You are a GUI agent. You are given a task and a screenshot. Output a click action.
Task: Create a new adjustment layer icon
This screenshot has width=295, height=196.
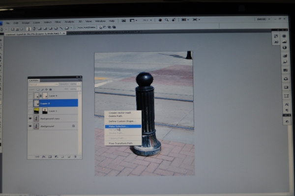tap(56, 157)
